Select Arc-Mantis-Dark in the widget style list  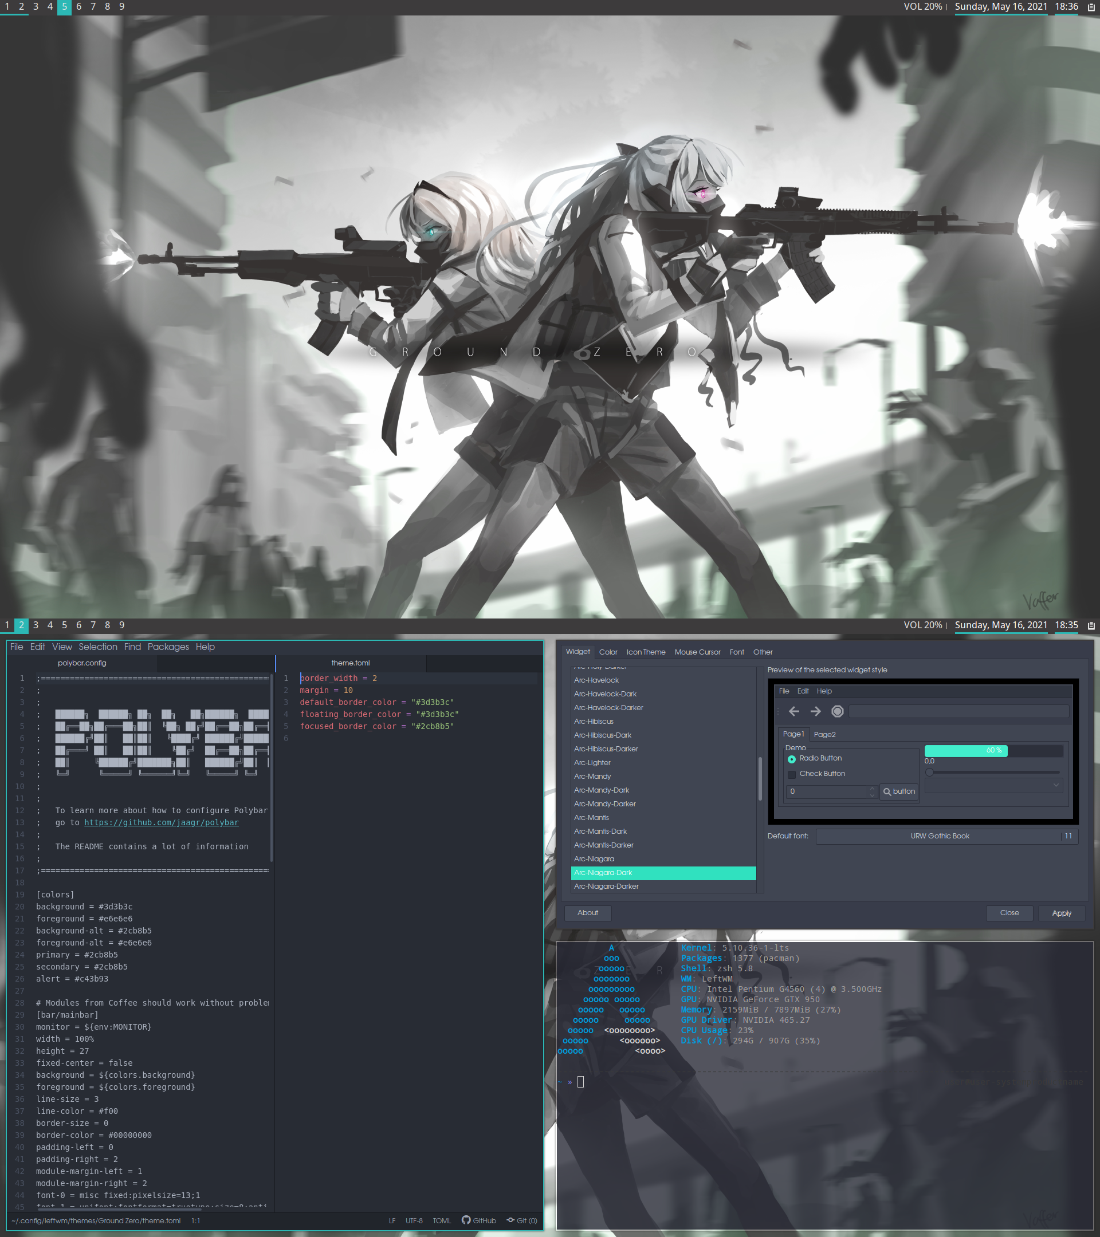[x=600, y=832]
